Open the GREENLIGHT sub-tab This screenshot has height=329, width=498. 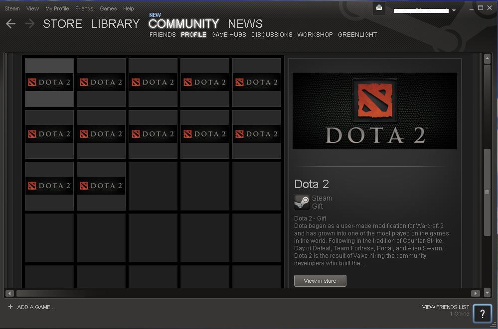357,34
